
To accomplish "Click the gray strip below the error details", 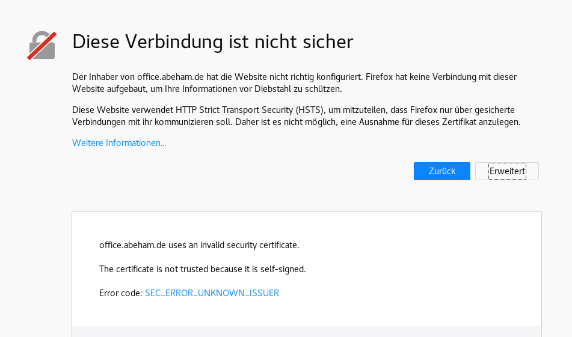I will pos(307,332).
